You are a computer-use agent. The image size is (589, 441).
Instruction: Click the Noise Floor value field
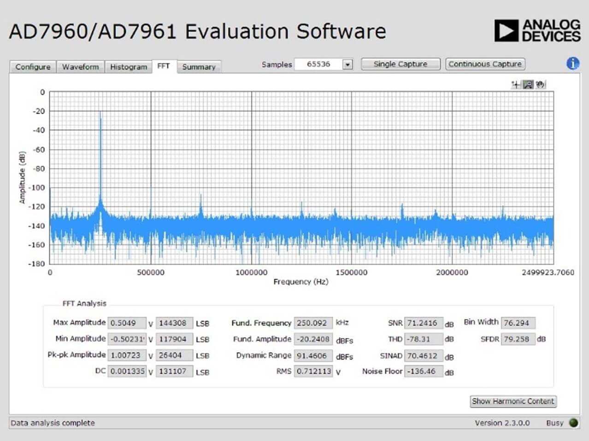pyautogui.click(x=424, y=371)
